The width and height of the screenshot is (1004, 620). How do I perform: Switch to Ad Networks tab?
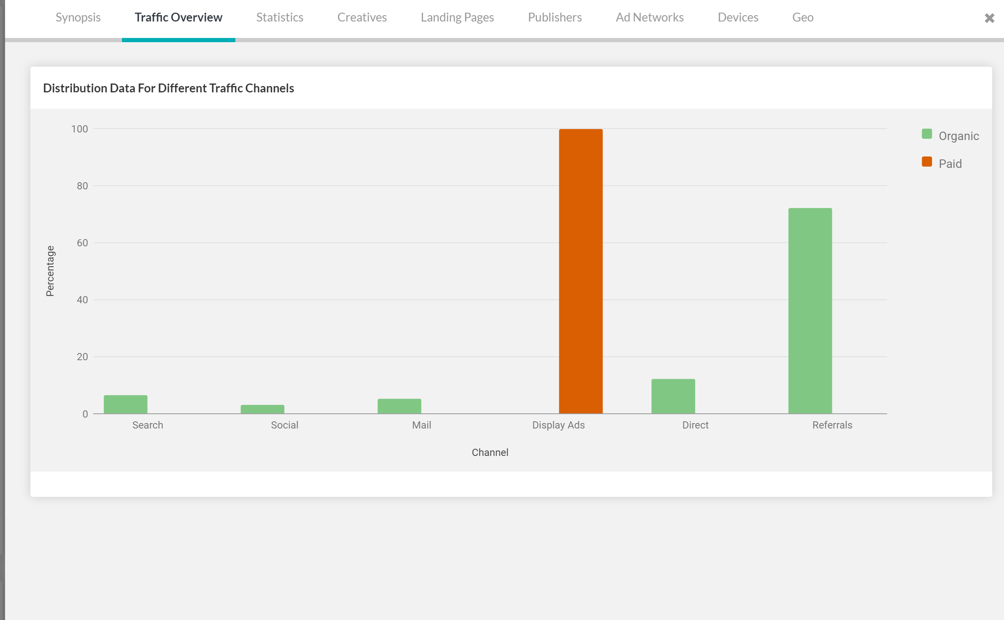pos(650,17)
